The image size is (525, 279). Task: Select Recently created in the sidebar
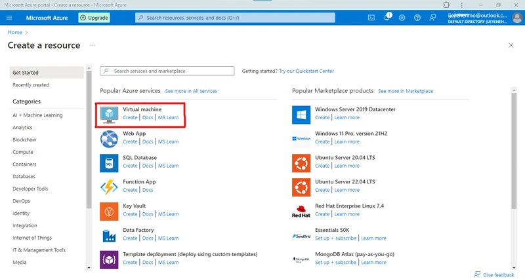tap(31, 85)
